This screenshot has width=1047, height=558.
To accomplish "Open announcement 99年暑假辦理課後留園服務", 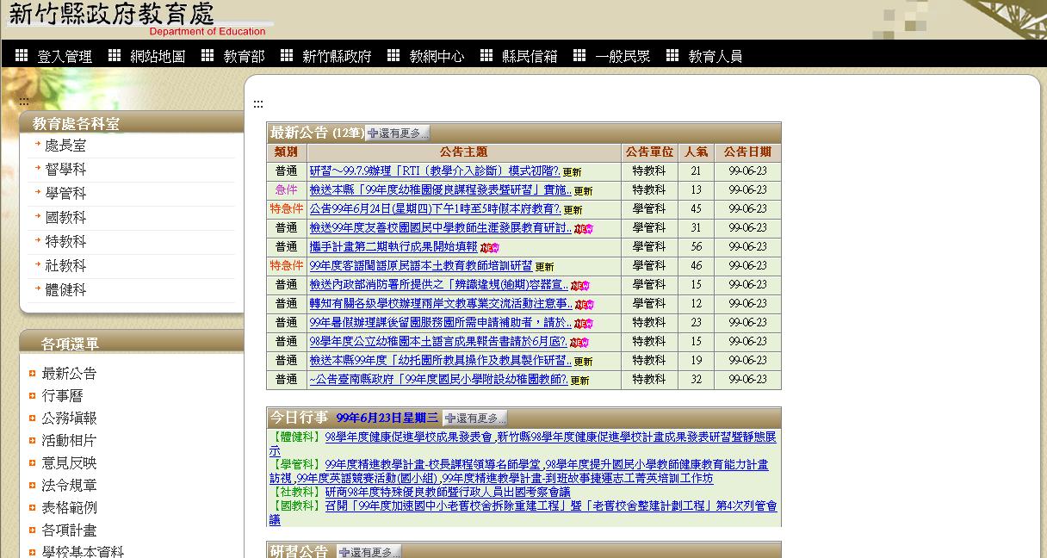I will pos(440,322).
